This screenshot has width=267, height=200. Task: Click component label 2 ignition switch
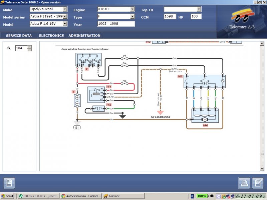click(87, 69)
